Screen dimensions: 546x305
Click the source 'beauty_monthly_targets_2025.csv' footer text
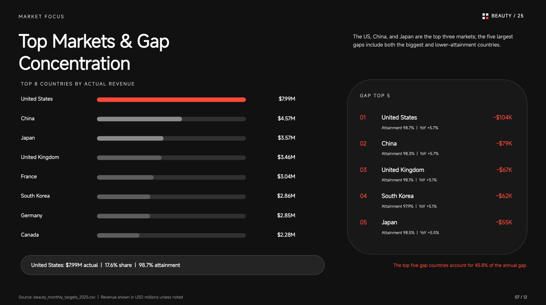[x=57, y=297]
